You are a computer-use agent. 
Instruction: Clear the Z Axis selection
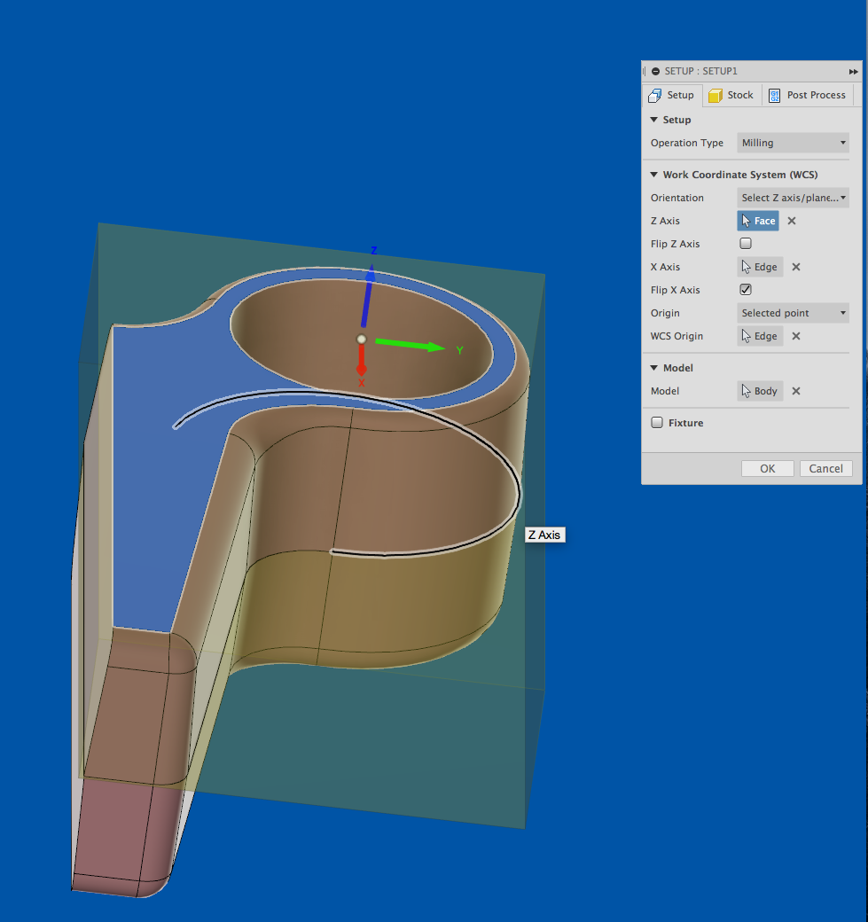(792, 221)
